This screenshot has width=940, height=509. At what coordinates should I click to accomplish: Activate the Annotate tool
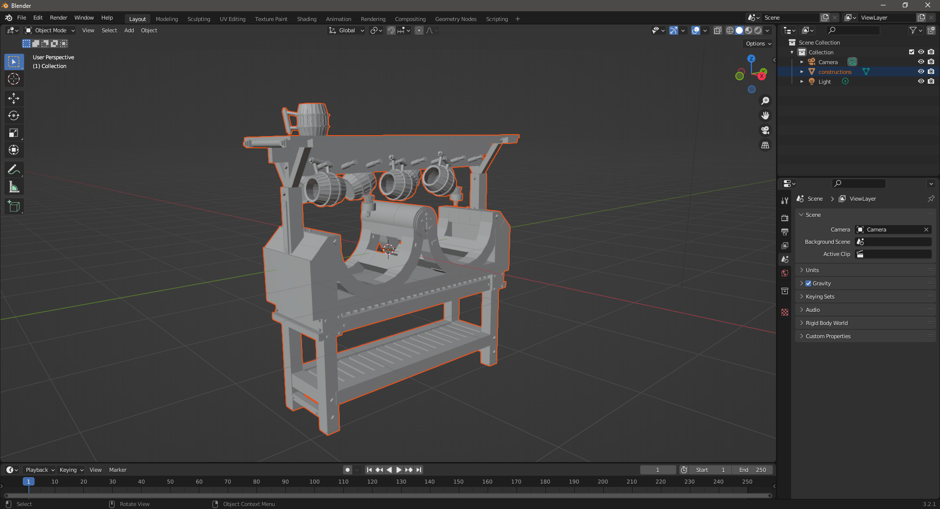(14, 170)
